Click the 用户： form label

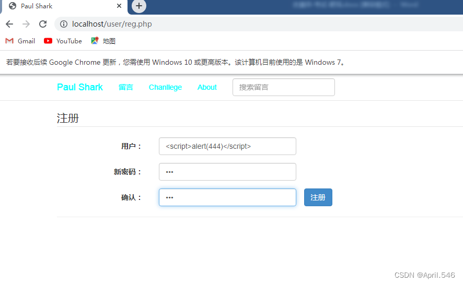coord(131,146)
